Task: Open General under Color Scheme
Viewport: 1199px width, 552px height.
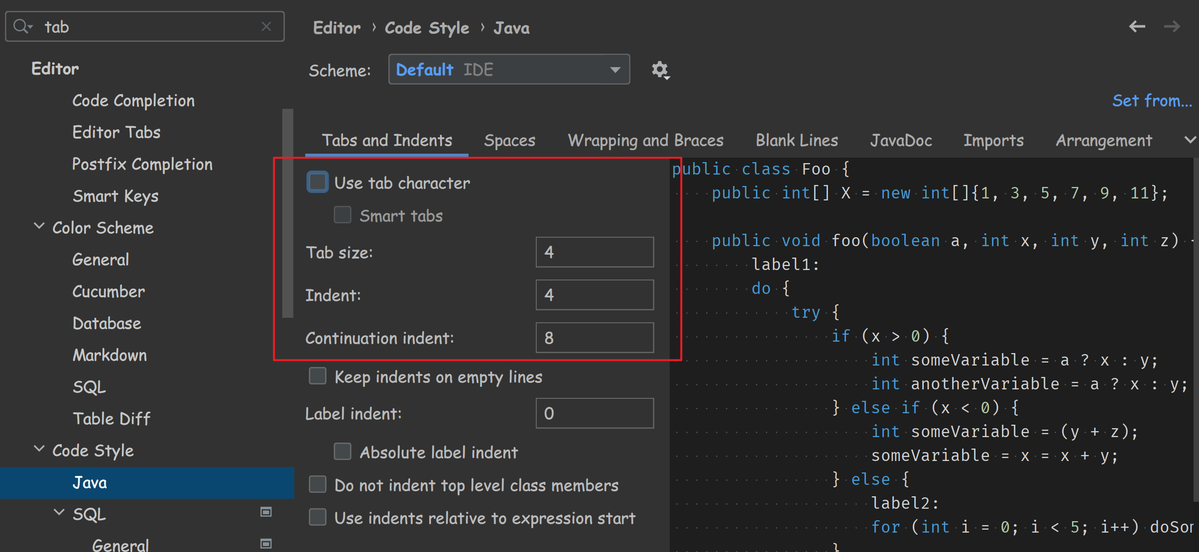Action: point(101,260)
